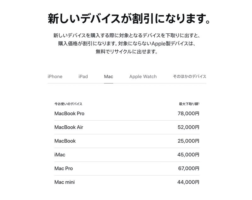The height and width of the screenshot is (200, 252).
Task: Click the 52,000円 value for MacBook Air
Action: click(x=189, y=127)
